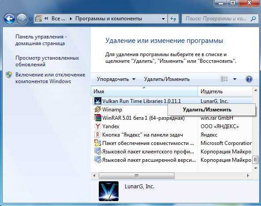The image size is (261, 206).
Task: Click the Windows features shield icon
Action: point(9,75)
